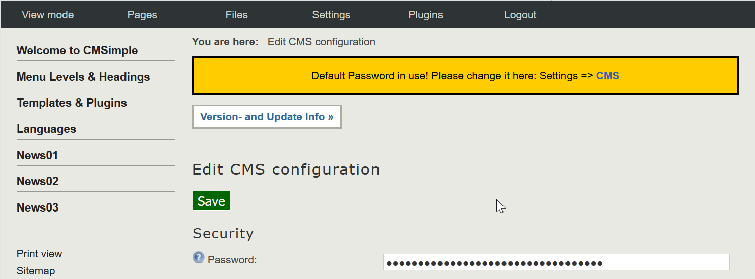Image resolution: width=755 pixels, height=279 pixels.
Task: Open the News02 sidebar link
Action: 37,181
